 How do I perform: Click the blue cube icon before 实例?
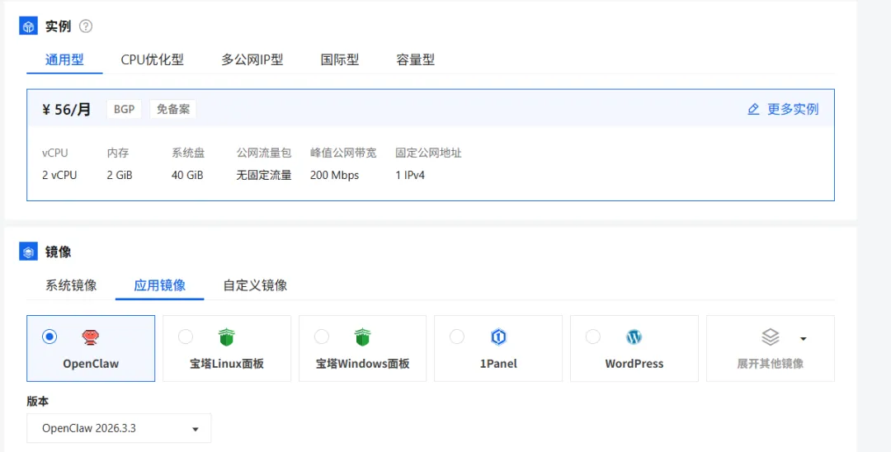pyautogui.click(x=28, y=26)
